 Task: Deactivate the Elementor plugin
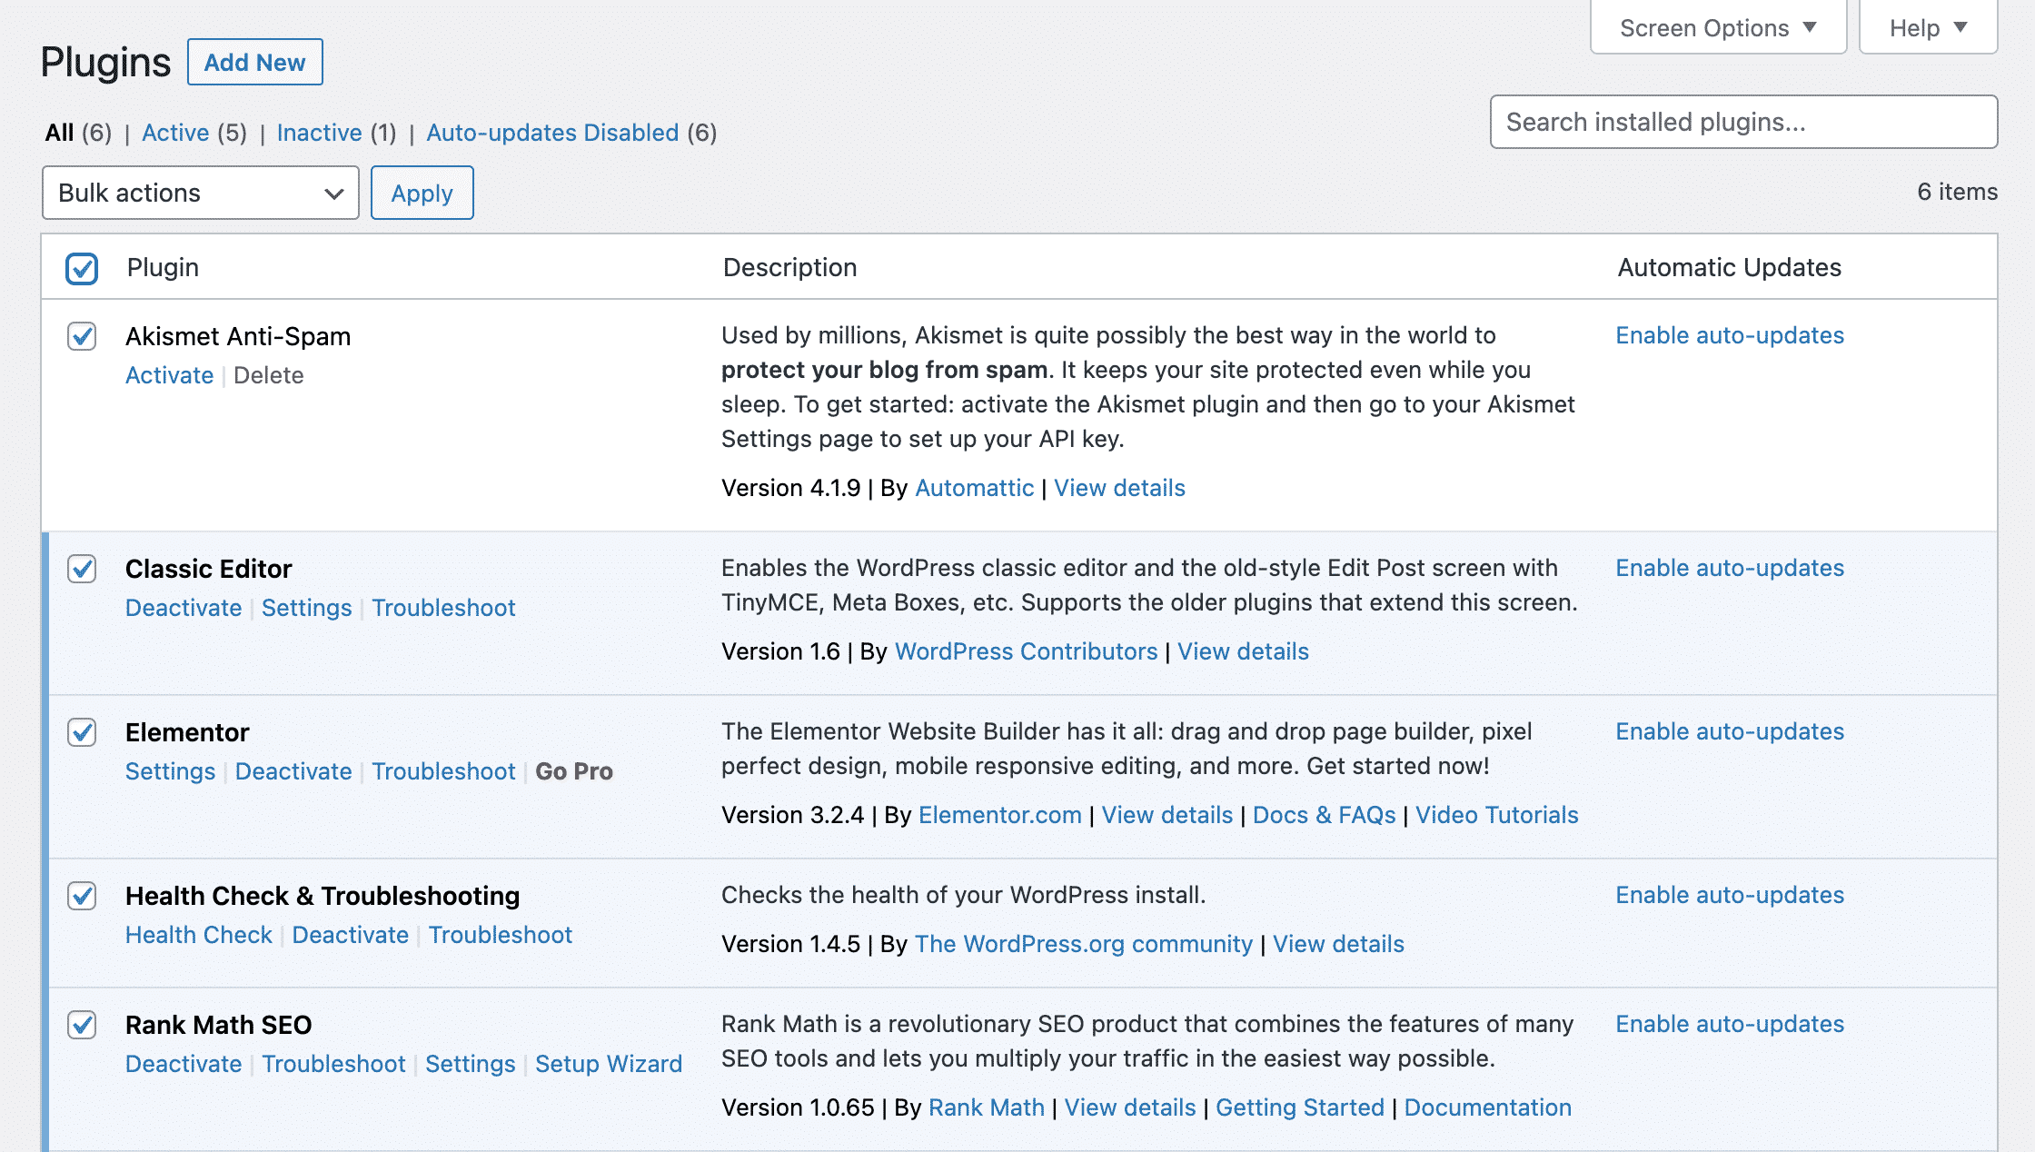pyautogui.click(x=293, y=771)
